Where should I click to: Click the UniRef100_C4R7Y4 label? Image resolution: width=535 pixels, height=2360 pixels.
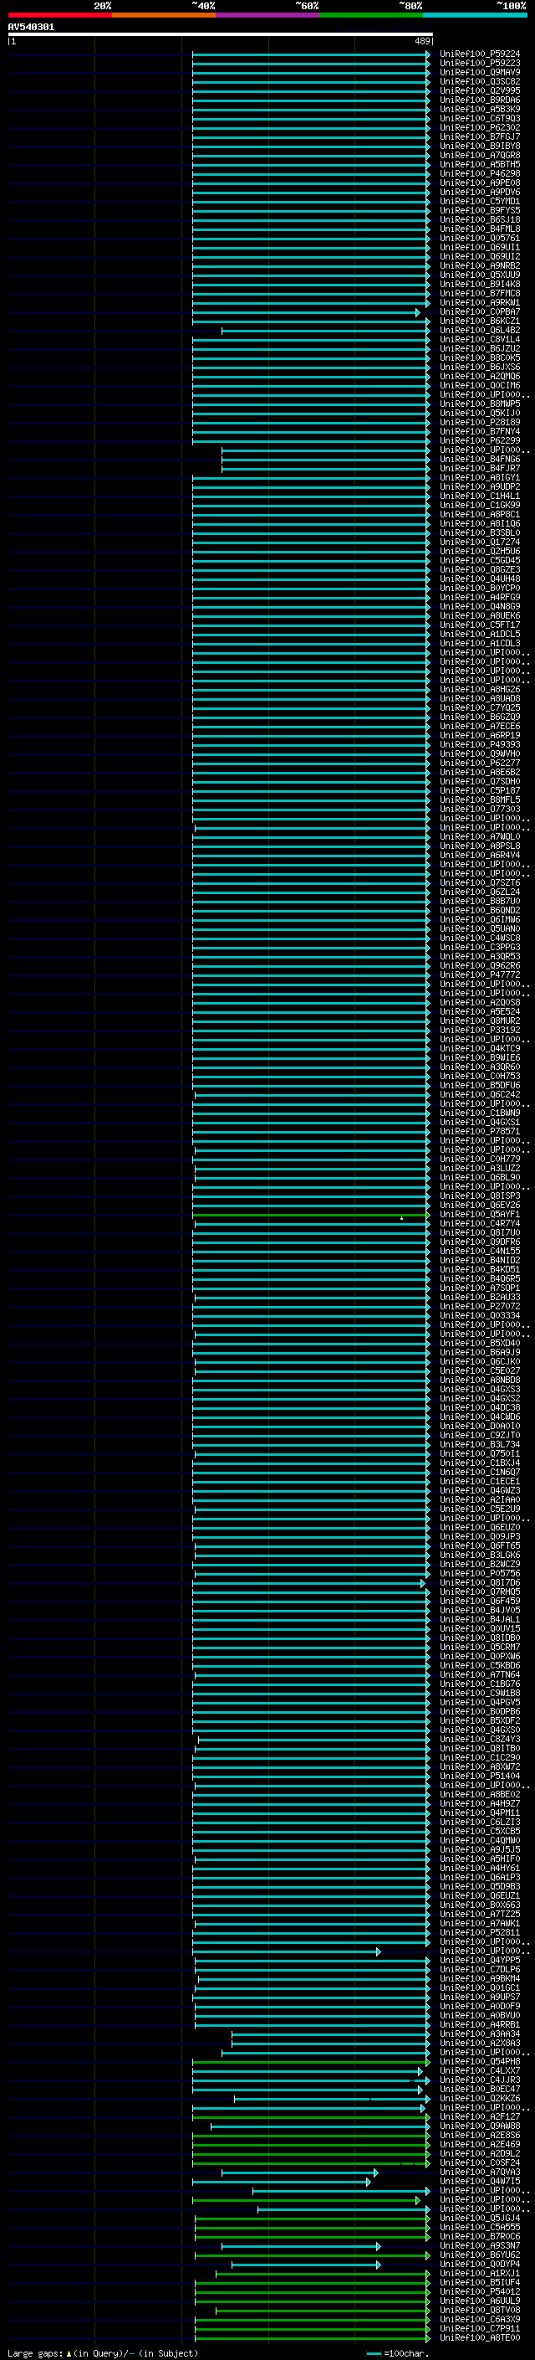point(479,1223)
